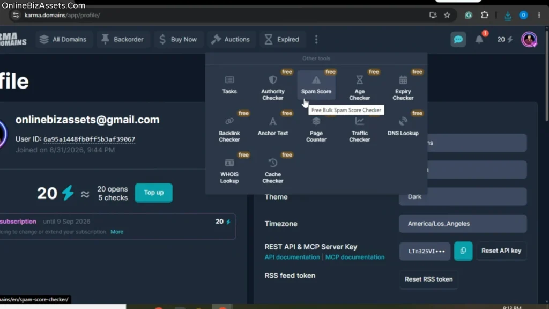Click the User ID value

[90, 139]
